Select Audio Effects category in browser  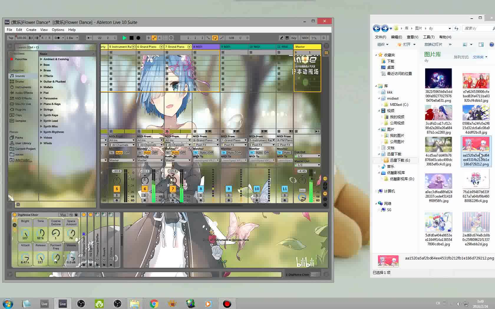24,93
